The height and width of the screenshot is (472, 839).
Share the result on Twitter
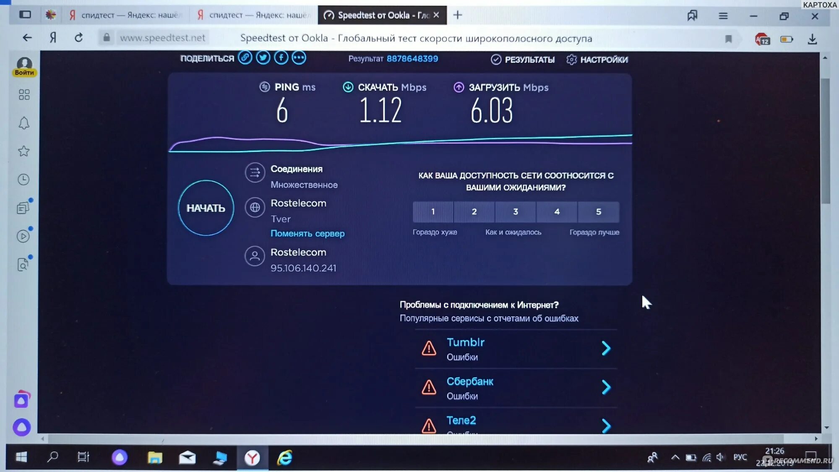(x=263, y=57)
